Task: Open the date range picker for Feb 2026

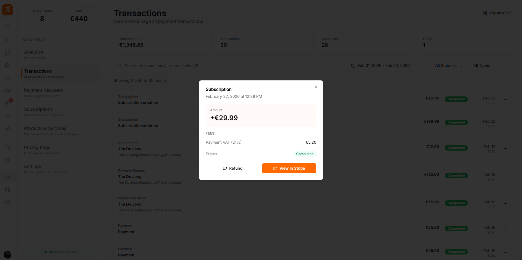Action: point(380,65)
